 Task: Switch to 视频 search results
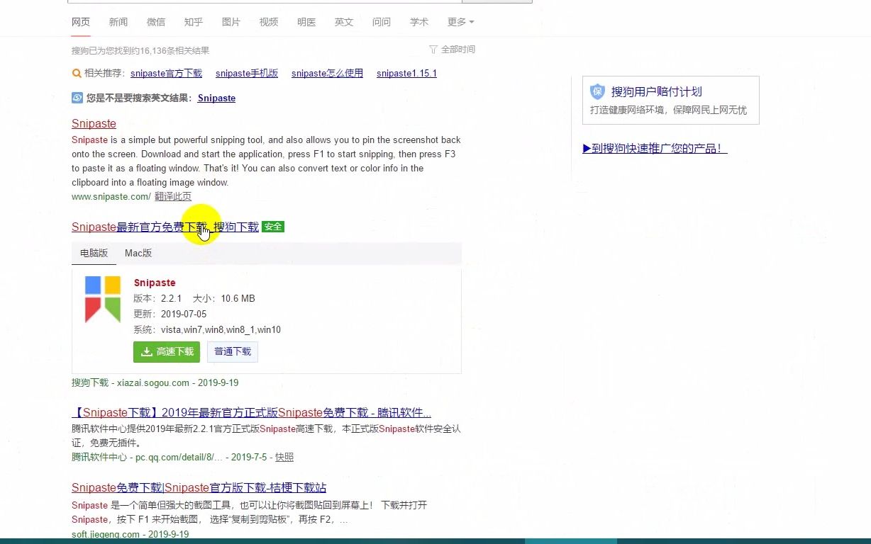click(x=269, y=22)
